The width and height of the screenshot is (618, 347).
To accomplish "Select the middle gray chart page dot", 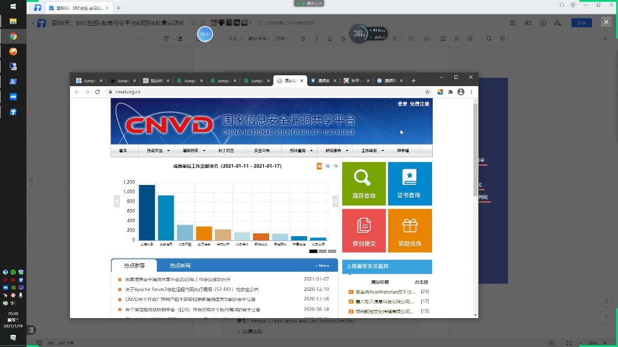I will (323, 251).
